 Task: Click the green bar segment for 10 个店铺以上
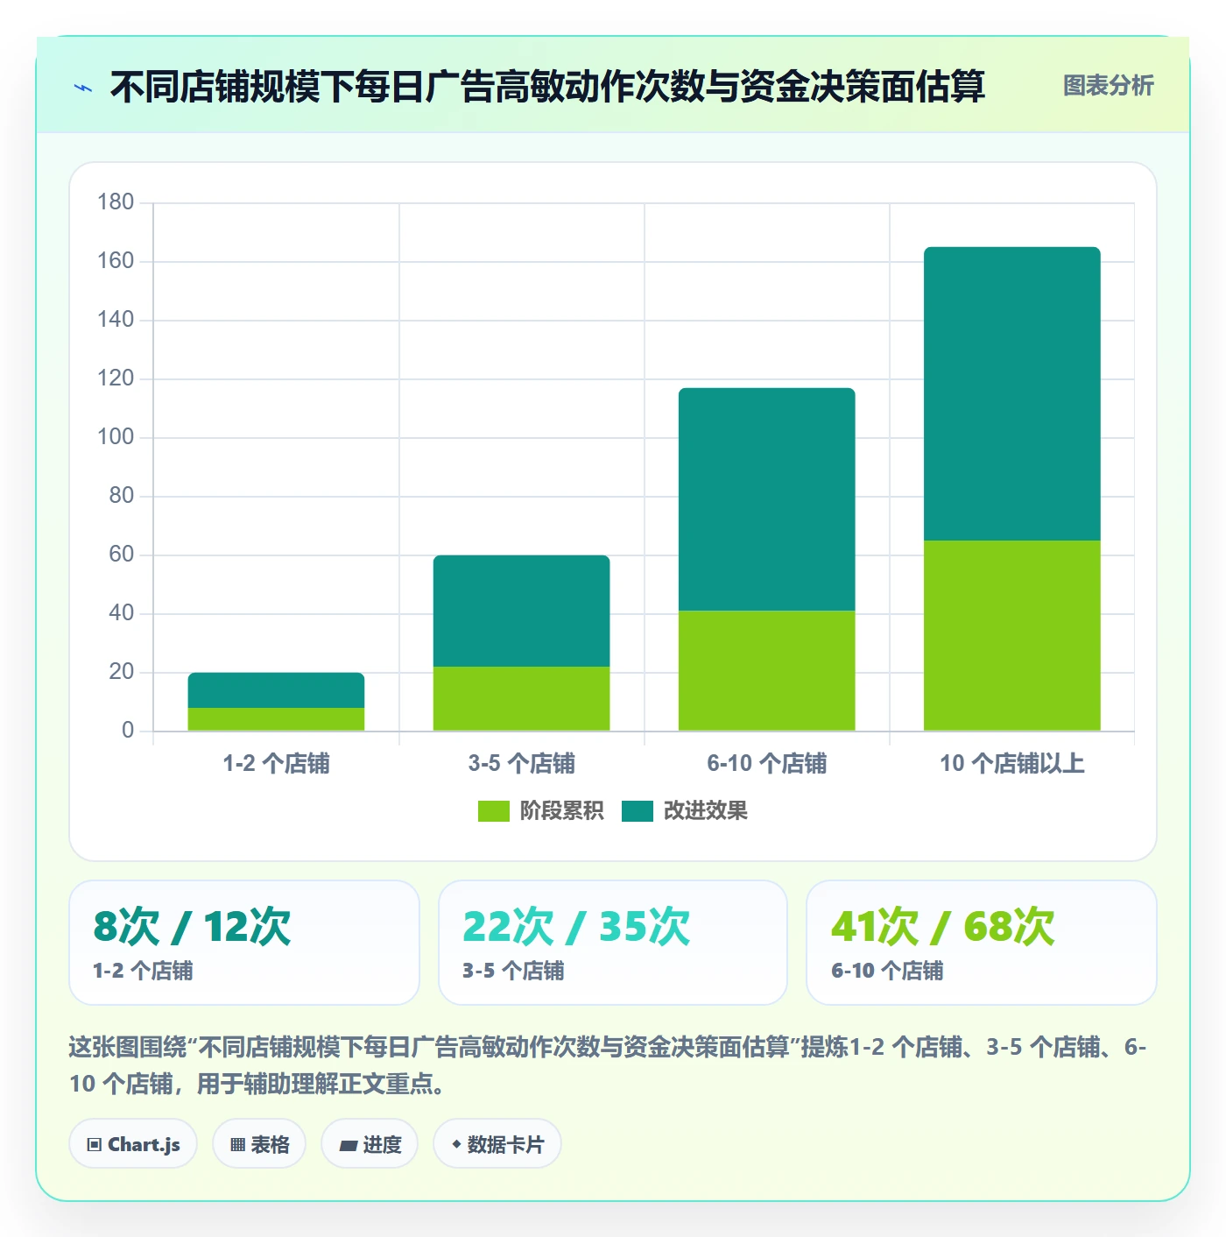[1012, 636]
